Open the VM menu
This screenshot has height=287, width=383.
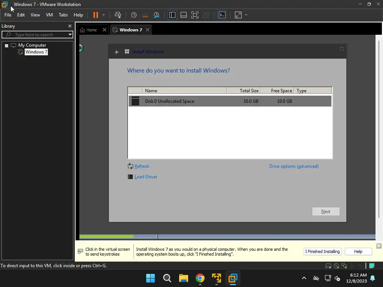[49, 15]
